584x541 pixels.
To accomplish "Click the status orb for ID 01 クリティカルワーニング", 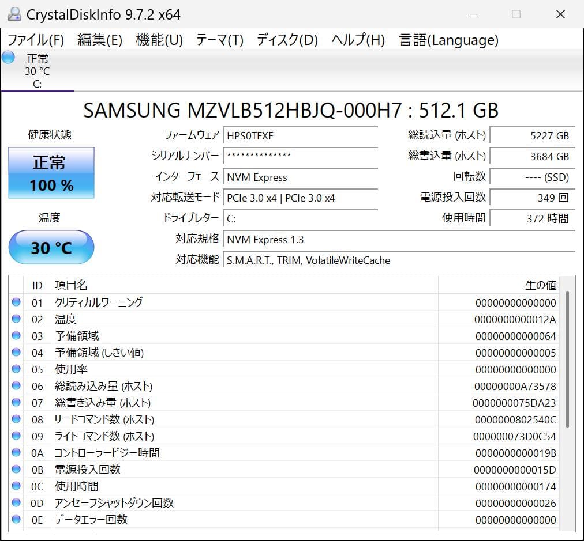I will [16, 302].
